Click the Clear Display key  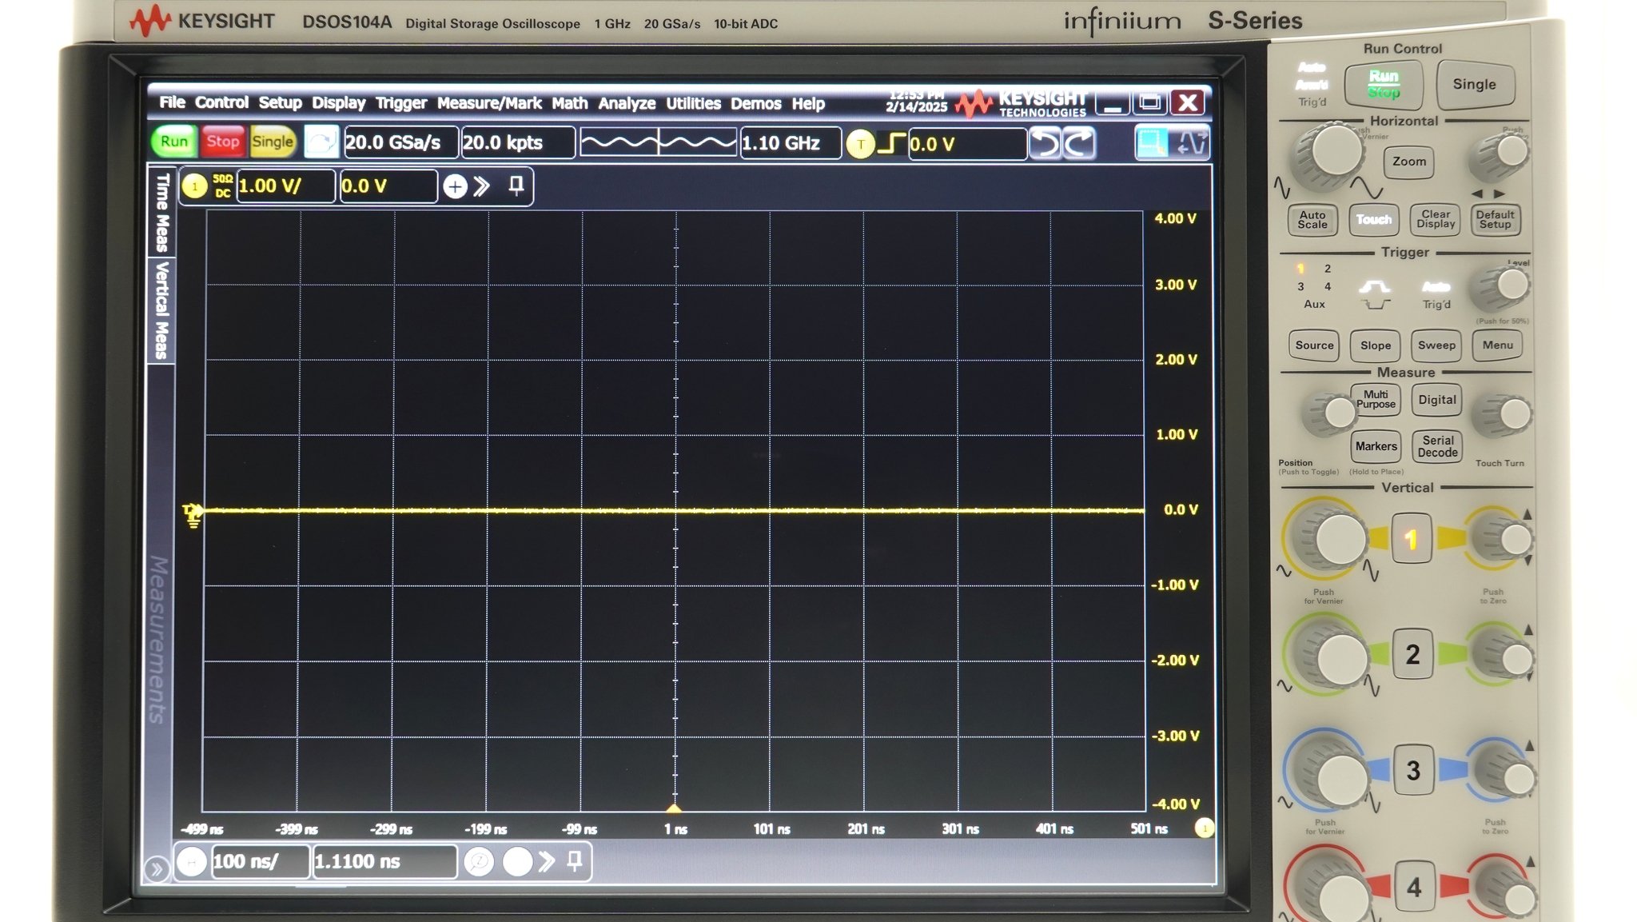click(x=1435, y=219)
